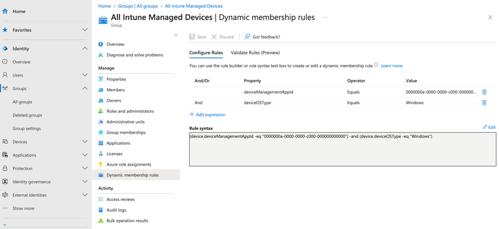Click the Bulk operation results icon

coord(101,221)
